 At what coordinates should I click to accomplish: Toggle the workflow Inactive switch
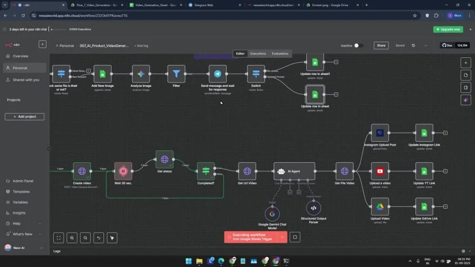[x=358, y=46]
